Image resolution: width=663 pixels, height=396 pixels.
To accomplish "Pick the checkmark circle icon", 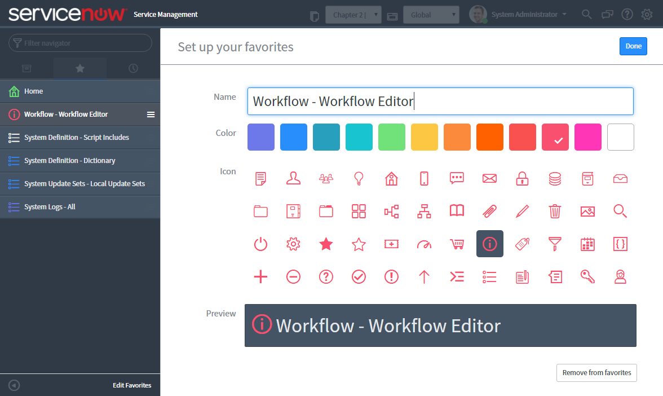I will (359, 276).
